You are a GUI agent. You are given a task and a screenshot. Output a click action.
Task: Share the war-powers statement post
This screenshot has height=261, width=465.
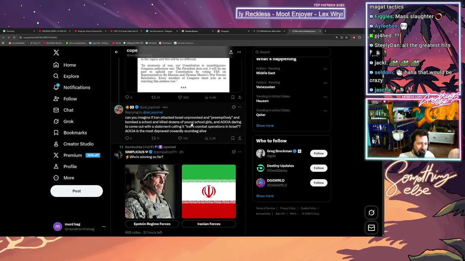tap(240, 97)
